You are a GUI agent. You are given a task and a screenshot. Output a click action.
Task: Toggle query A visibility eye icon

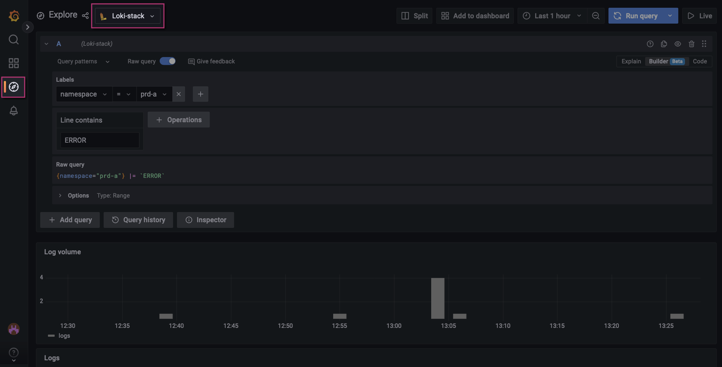coord(678,44)
